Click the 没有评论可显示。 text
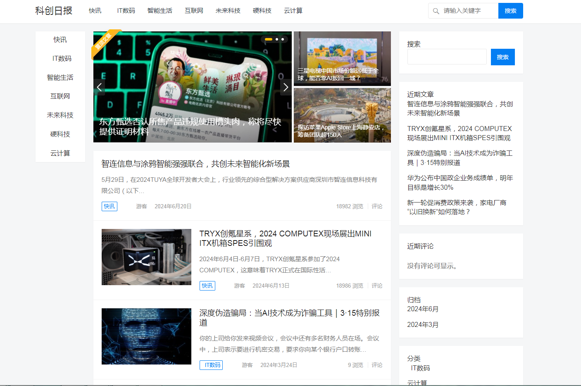The height and width of the screenshot is (386, 581). tap(433, 266)
